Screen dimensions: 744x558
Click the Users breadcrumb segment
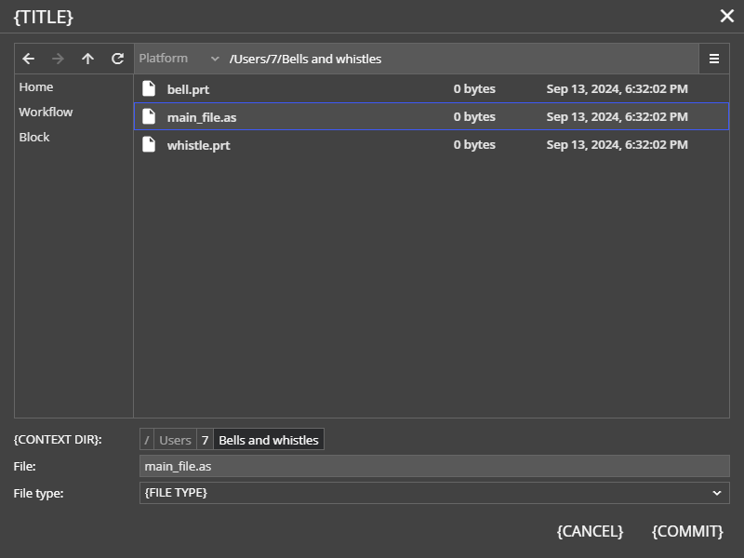(175, 440)
